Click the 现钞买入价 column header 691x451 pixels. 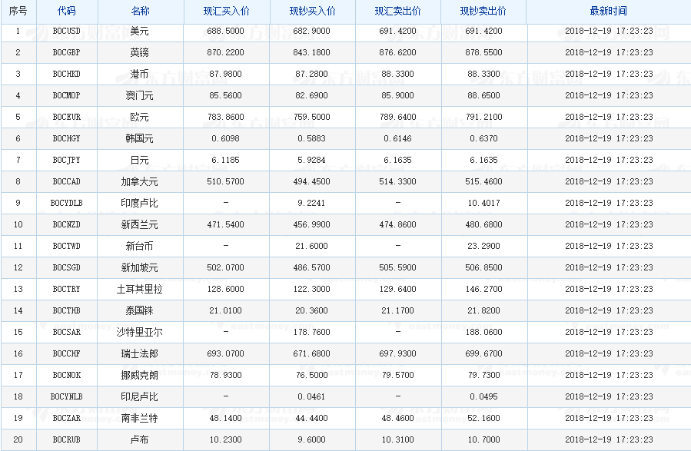coord(312,11)
